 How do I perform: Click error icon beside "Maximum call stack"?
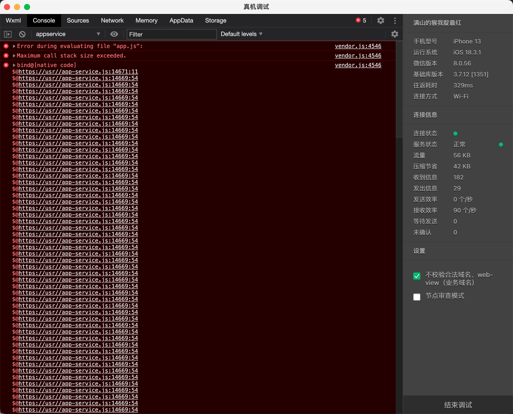tap(6, 56)
